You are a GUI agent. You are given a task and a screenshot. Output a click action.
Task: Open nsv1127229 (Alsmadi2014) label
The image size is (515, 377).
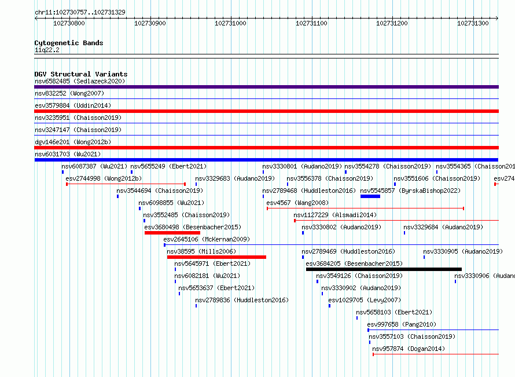(x=335, y=215)
